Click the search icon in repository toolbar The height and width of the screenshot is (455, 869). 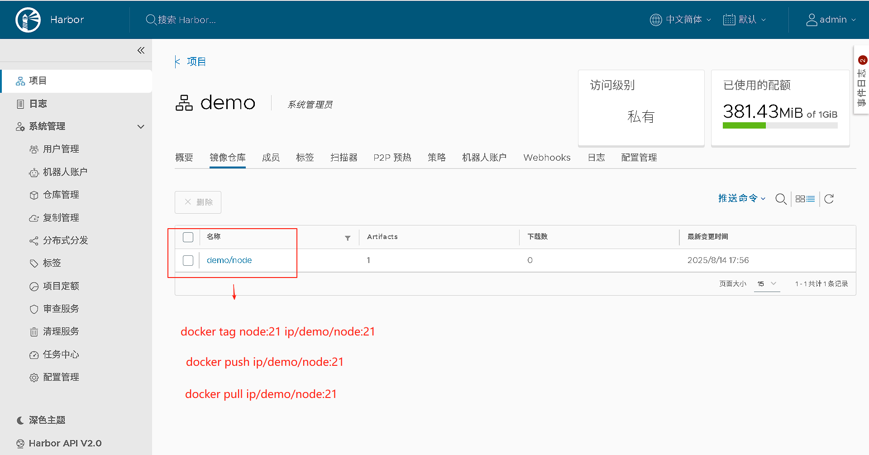coord(781,199)
